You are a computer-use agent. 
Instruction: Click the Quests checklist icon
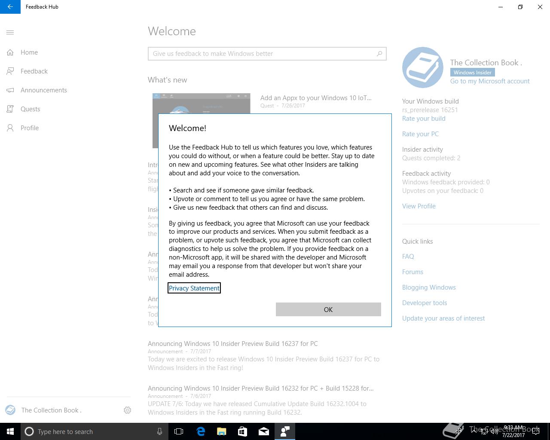coord(10,109)
